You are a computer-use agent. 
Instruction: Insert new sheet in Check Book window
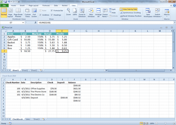44,119
